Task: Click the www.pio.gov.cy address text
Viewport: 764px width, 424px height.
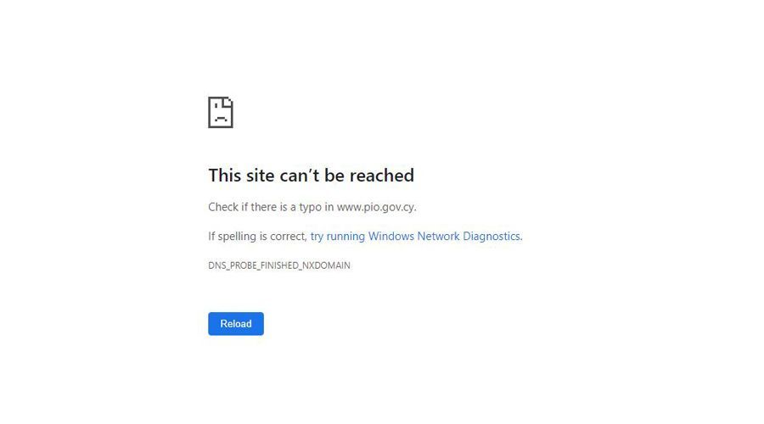Action: tap(375, 207)
